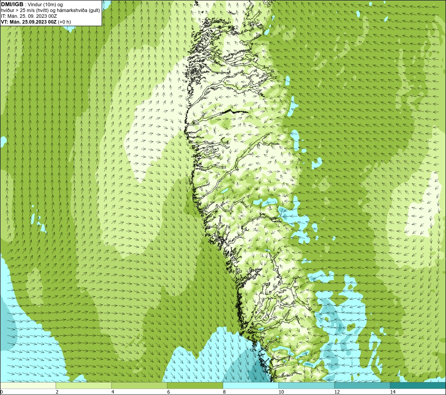This screenshot has width=446, height=395.
Task: Click the dark teal above-14 m/s legend swatch
Action: (x=418, y=385)
